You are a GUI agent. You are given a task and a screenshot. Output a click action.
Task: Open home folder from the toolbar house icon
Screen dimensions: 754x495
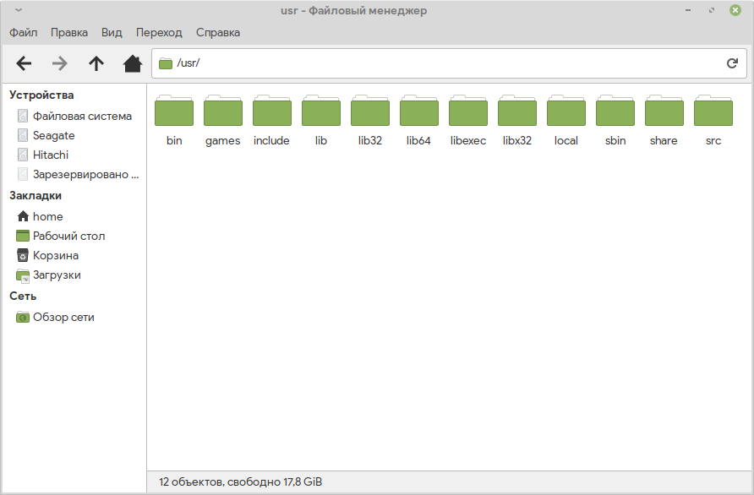tap(132, 63)
